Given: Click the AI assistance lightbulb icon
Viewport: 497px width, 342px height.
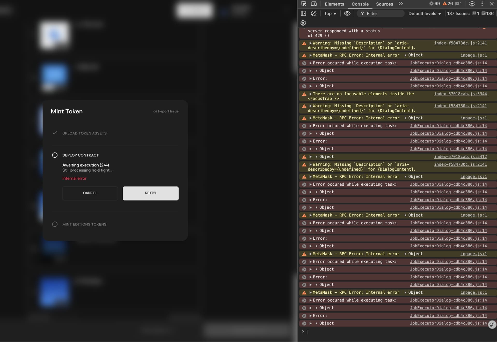Looking at the screenshot, I should click(x=492, y=324).
